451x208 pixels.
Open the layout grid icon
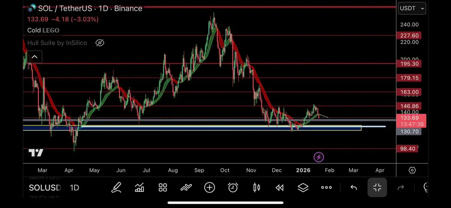click(x=163, y=187)
